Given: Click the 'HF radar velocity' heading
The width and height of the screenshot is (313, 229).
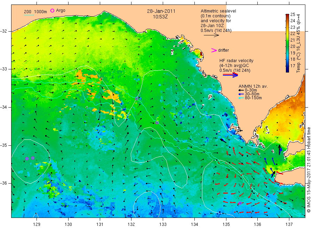Looking at the screenshot, I should pos(236,61).
